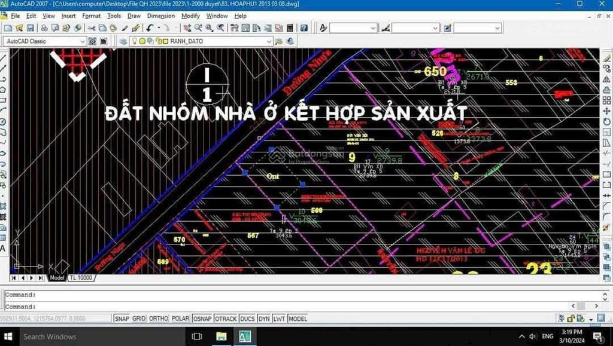Open the Format menu

tap(92, 16)
